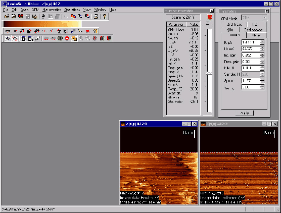Image resolution: width=281 pixels, height=213 pixels.
Task: Click the printer icon in the toolbar
Action: pyautogui.click(x=96, y=17)
